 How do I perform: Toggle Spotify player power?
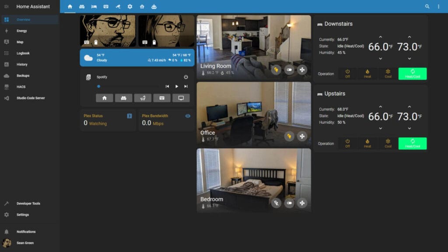pos(186,77)
